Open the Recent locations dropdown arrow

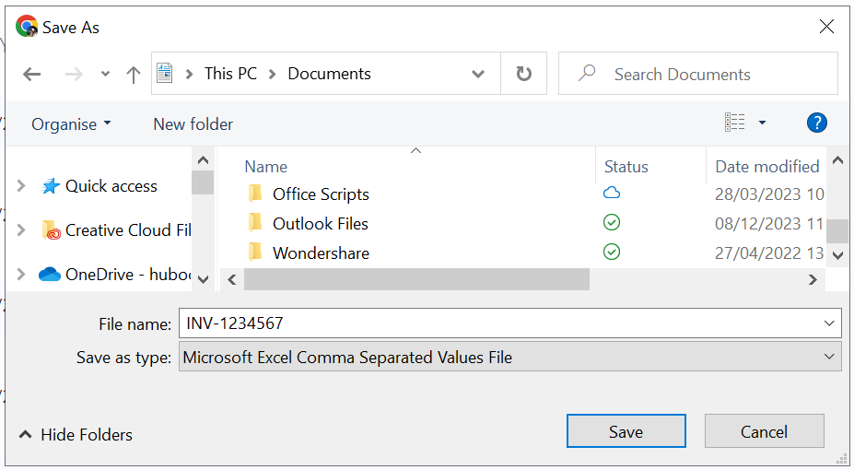point(105,75)
